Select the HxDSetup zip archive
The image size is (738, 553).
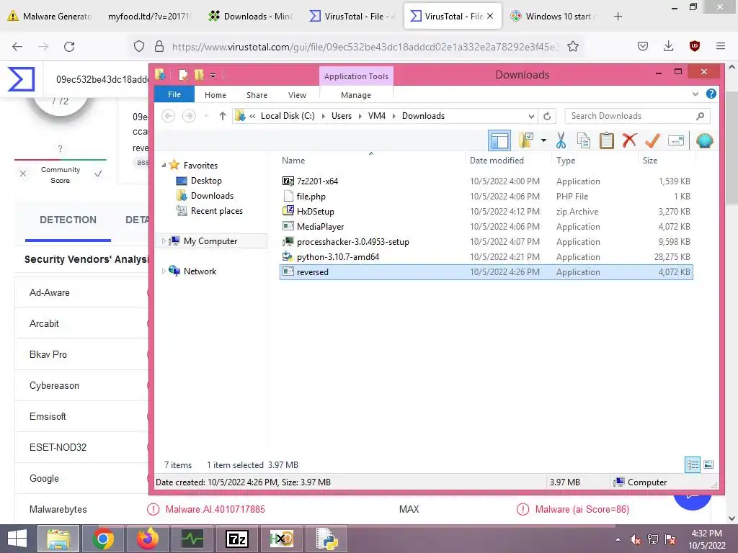[x=486, y=211]
